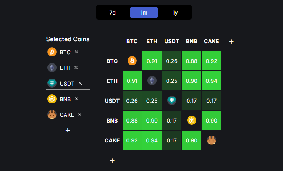
Task: Click the ETH-CAKE 0.94 correlation cell in ETH row
Action: tap(212, 81)
